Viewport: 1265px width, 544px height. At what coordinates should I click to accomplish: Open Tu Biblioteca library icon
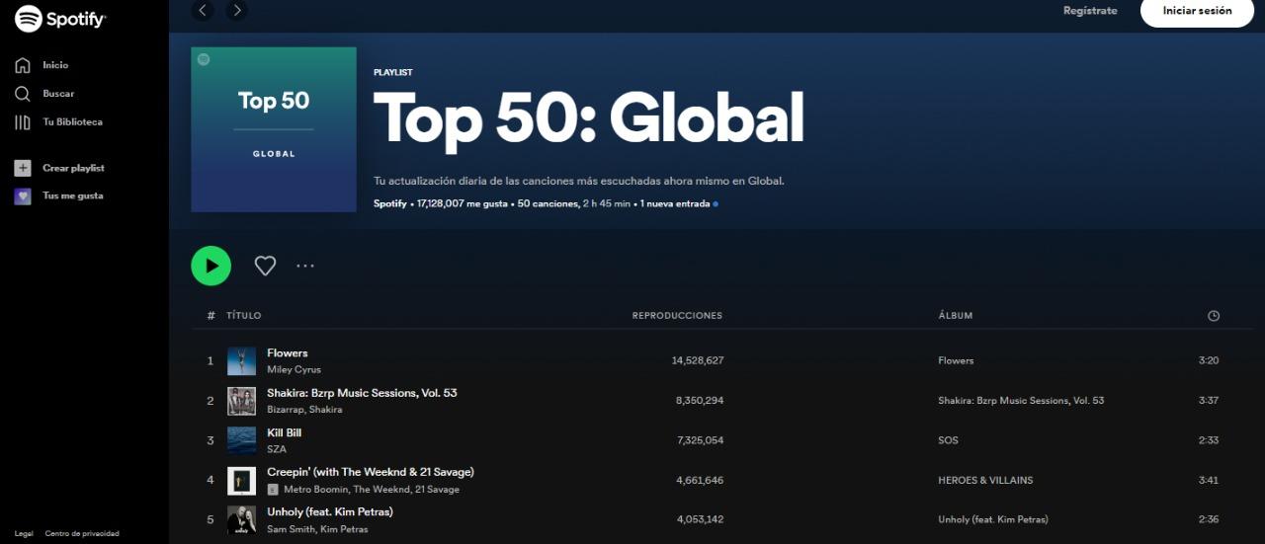click(x=23, y=122)
